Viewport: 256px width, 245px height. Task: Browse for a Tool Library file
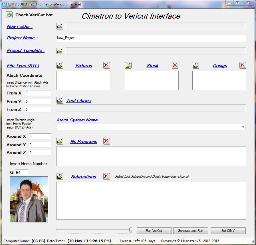[60, 100]
